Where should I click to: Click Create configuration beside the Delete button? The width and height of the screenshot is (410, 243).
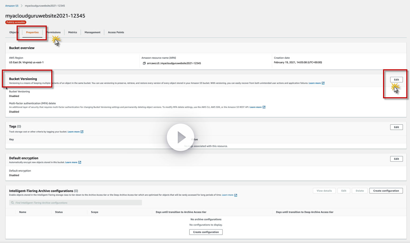point(386,191)
